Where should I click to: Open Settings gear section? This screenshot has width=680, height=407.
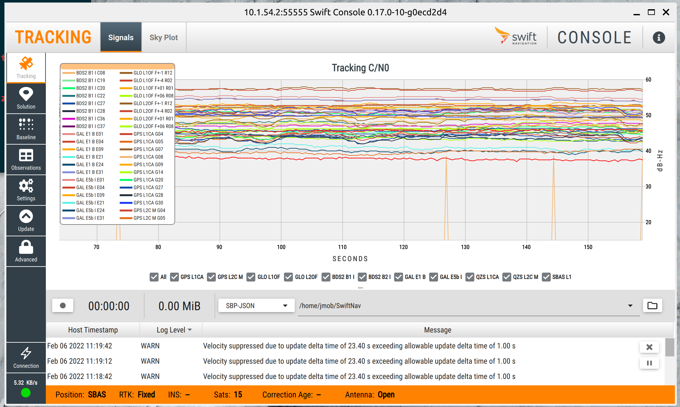26,190
